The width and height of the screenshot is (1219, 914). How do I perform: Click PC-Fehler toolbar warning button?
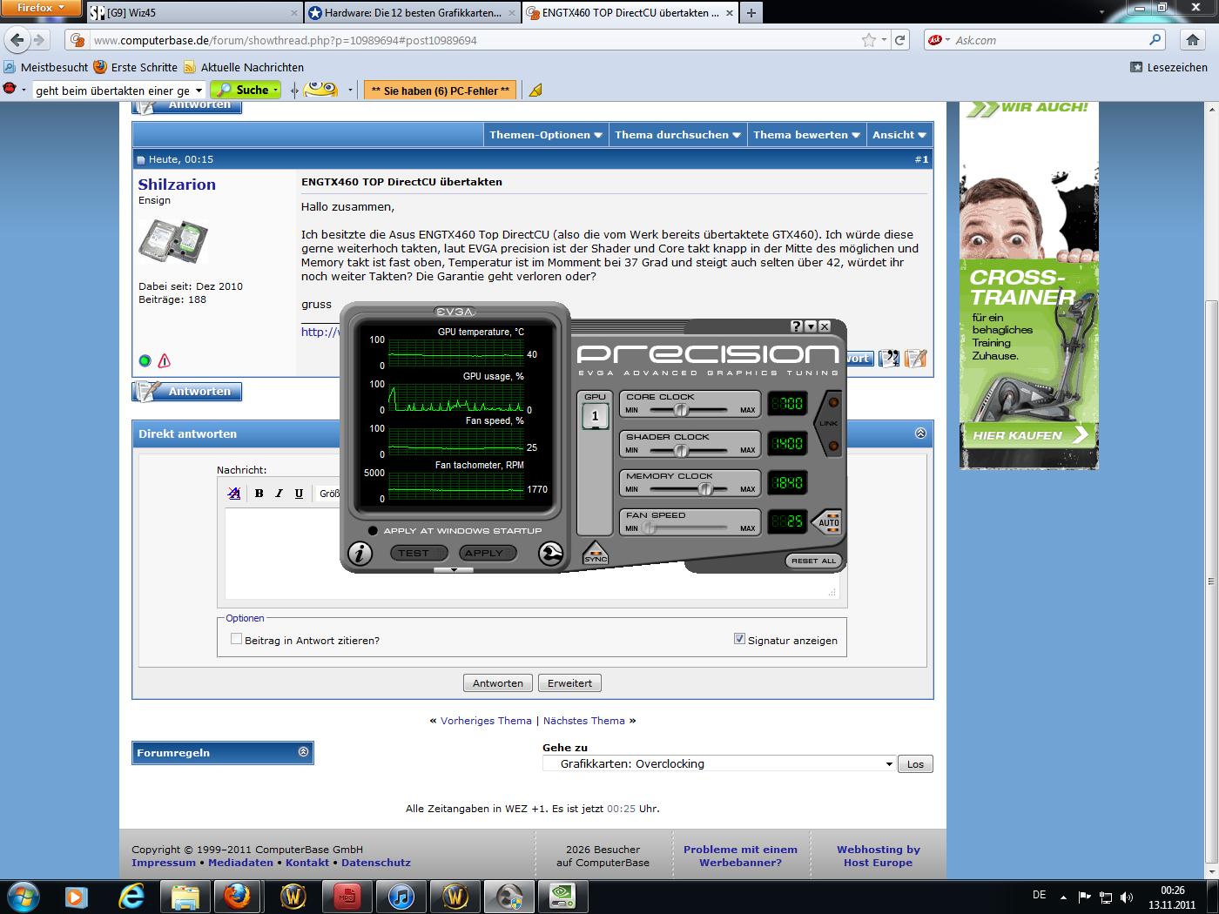(x=440, y=91)
